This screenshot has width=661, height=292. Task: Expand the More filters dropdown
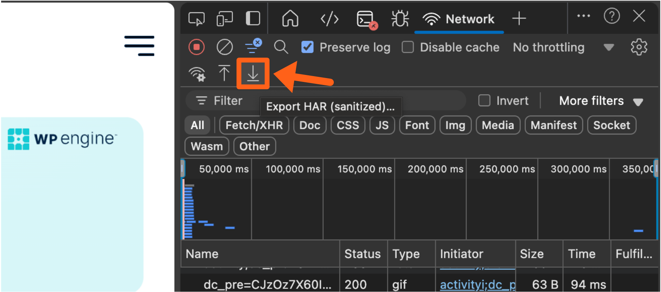tap(600, 101)
